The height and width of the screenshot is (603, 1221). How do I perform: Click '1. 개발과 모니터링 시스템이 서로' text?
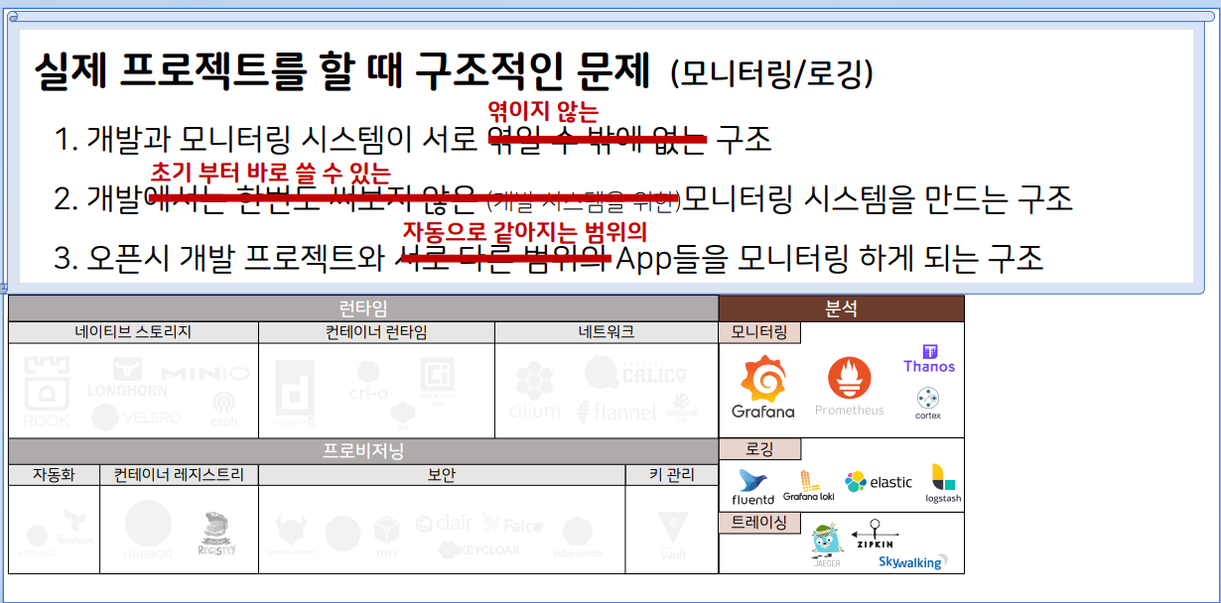click(267, 139)
